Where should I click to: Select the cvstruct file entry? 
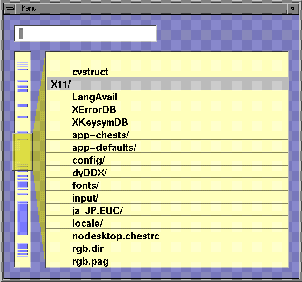[90, 72]
